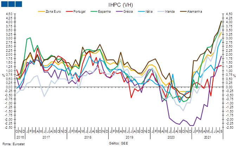Click the 2018 year label

pyautogui.click(x=88, y=137)
